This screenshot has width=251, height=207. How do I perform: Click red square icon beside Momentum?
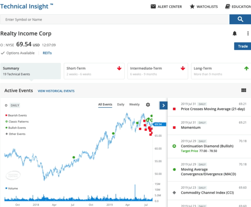point(174,128)
